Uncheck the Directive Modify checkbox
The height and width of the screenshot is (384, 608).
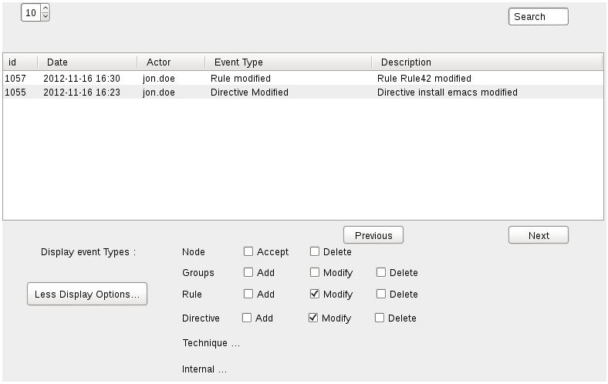pyautogui.click(x=313, y=318)
